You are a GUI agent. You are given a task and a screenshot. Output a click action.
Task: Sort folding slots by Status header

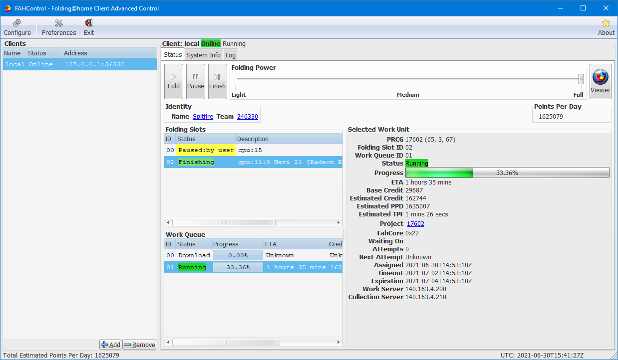click(x=205, y=139)
